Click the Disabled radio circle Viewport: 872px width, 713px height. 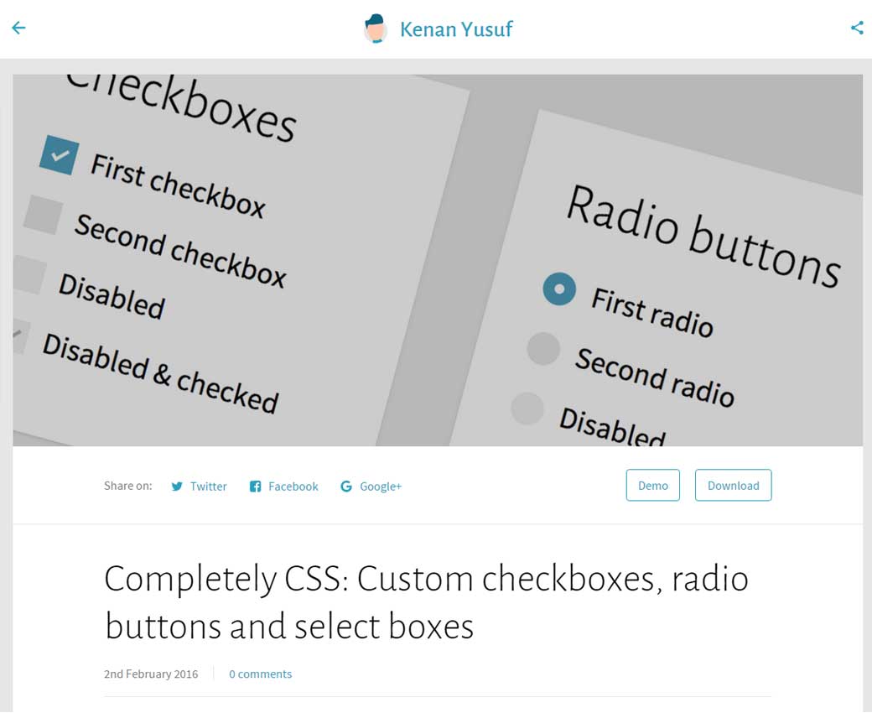tap(527, 409)
